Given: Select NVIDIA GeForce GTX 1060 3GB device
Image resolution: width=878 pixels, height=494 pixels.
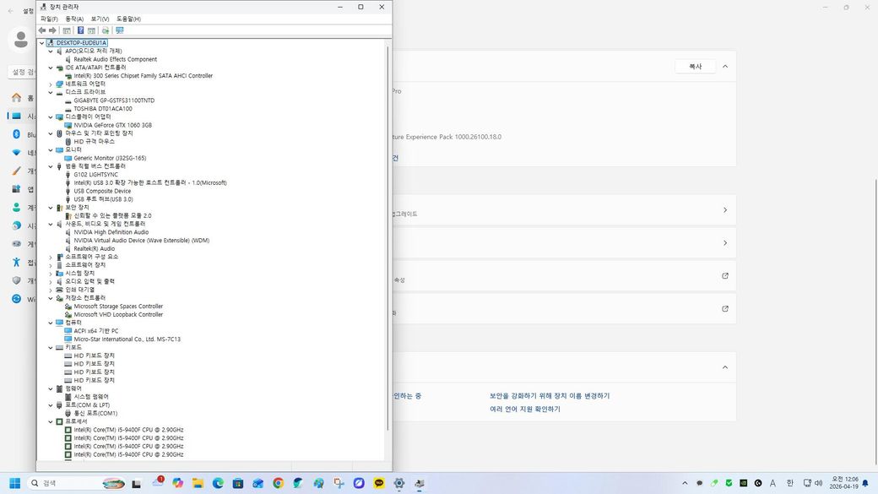Looking at the screenshot, I should (x=112, y=125).
